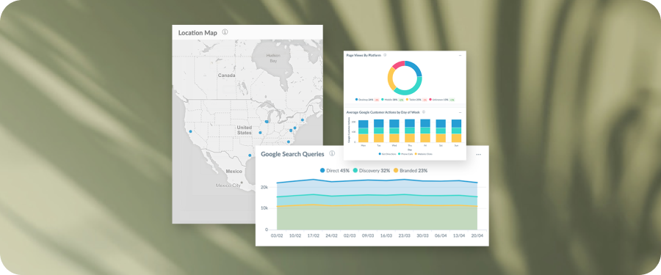Image resolution: width=661 pixels, height=275 pixels.
Task: Click the Thursday bar in customer actions chart
Action: pyautogui.click(x=409, y=131)
